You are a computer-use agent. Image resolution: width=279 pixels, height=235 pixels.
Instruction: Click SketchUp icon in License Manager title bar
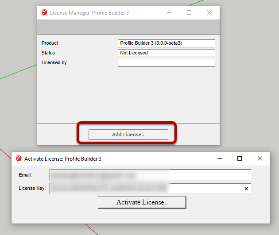pyautogui.click(x=44, y=13)
